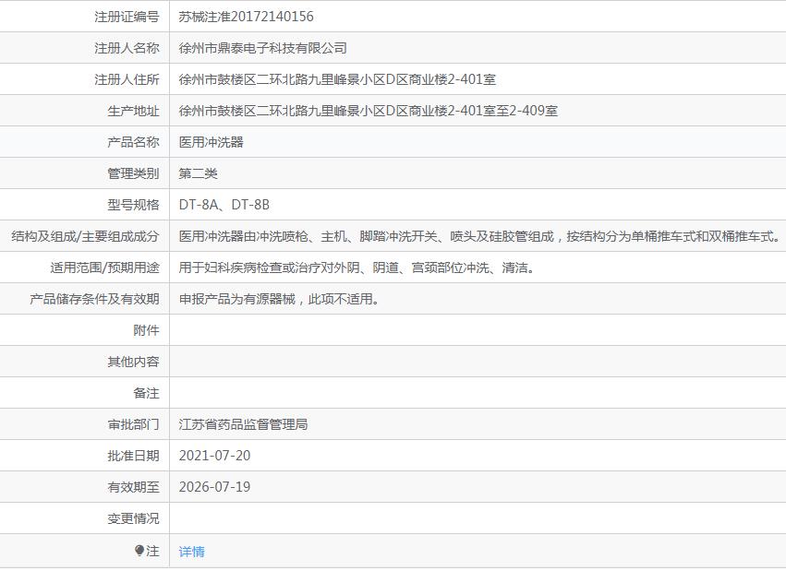Click the 适用范围/预期用途 label

[x=104, y=268]
